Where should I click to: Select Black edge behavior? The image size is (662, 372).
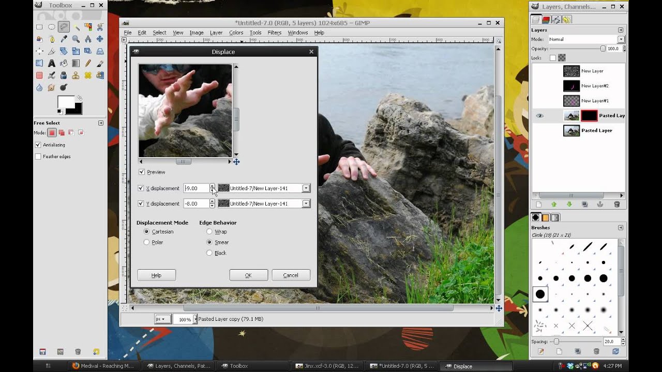pos(209,253)
